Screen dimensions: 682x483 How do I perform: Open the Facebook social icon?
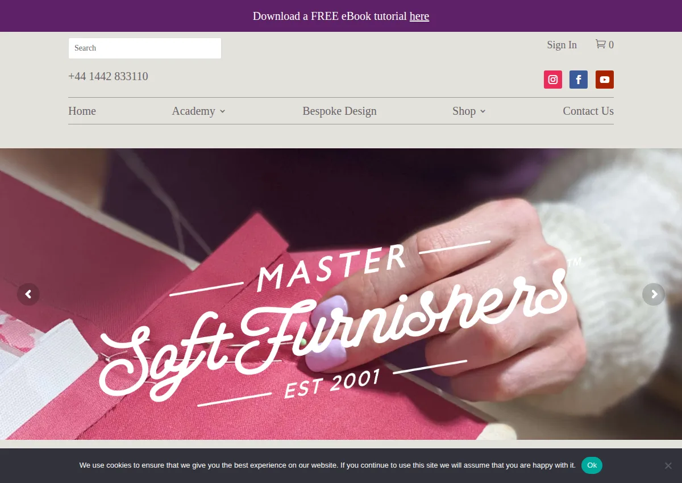[579, 80]
